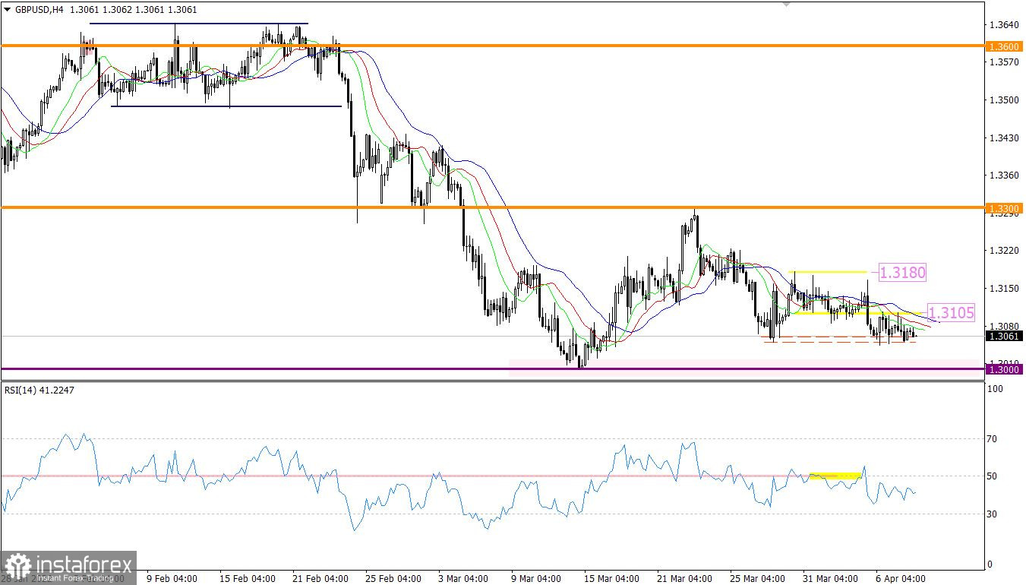Screen dimensions: 1026x585
Task: Select the yellow 1.3180 resistance line
Action: click(828, 271)
